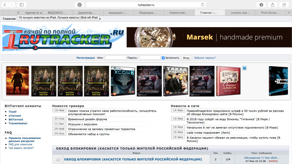The image size is (292, 164).
Task: Open the Share menu icon
Action: coord(273,5)
